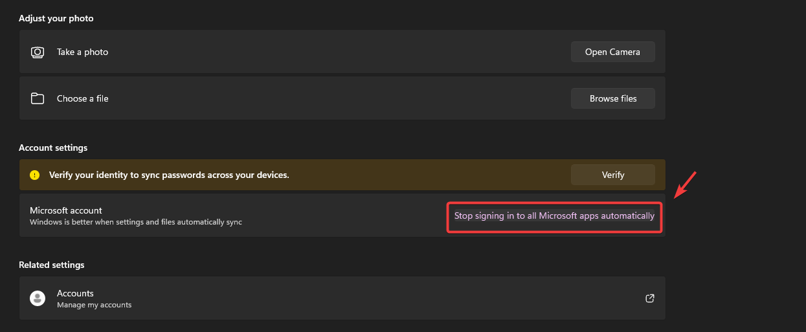Viewport: 806px width, 332px height.
Task: Click the Manage my accounts subtitle
Action: [x=94, y=305]
